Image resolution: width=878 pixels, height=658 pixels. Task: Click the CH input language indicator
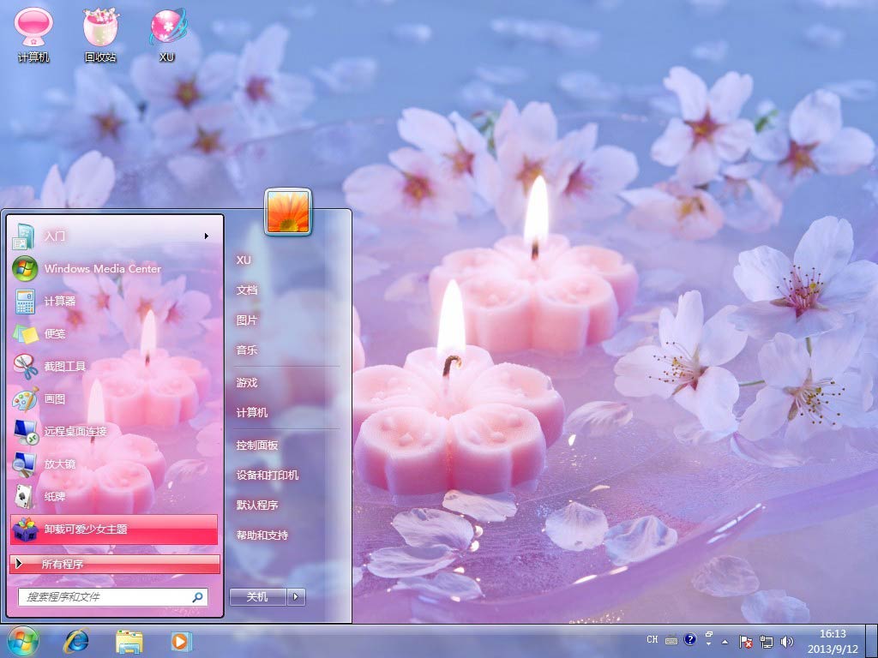652,640
